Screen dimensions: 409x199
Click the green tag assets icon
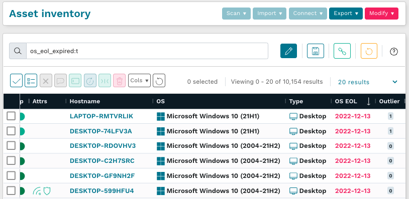point(75,81)
